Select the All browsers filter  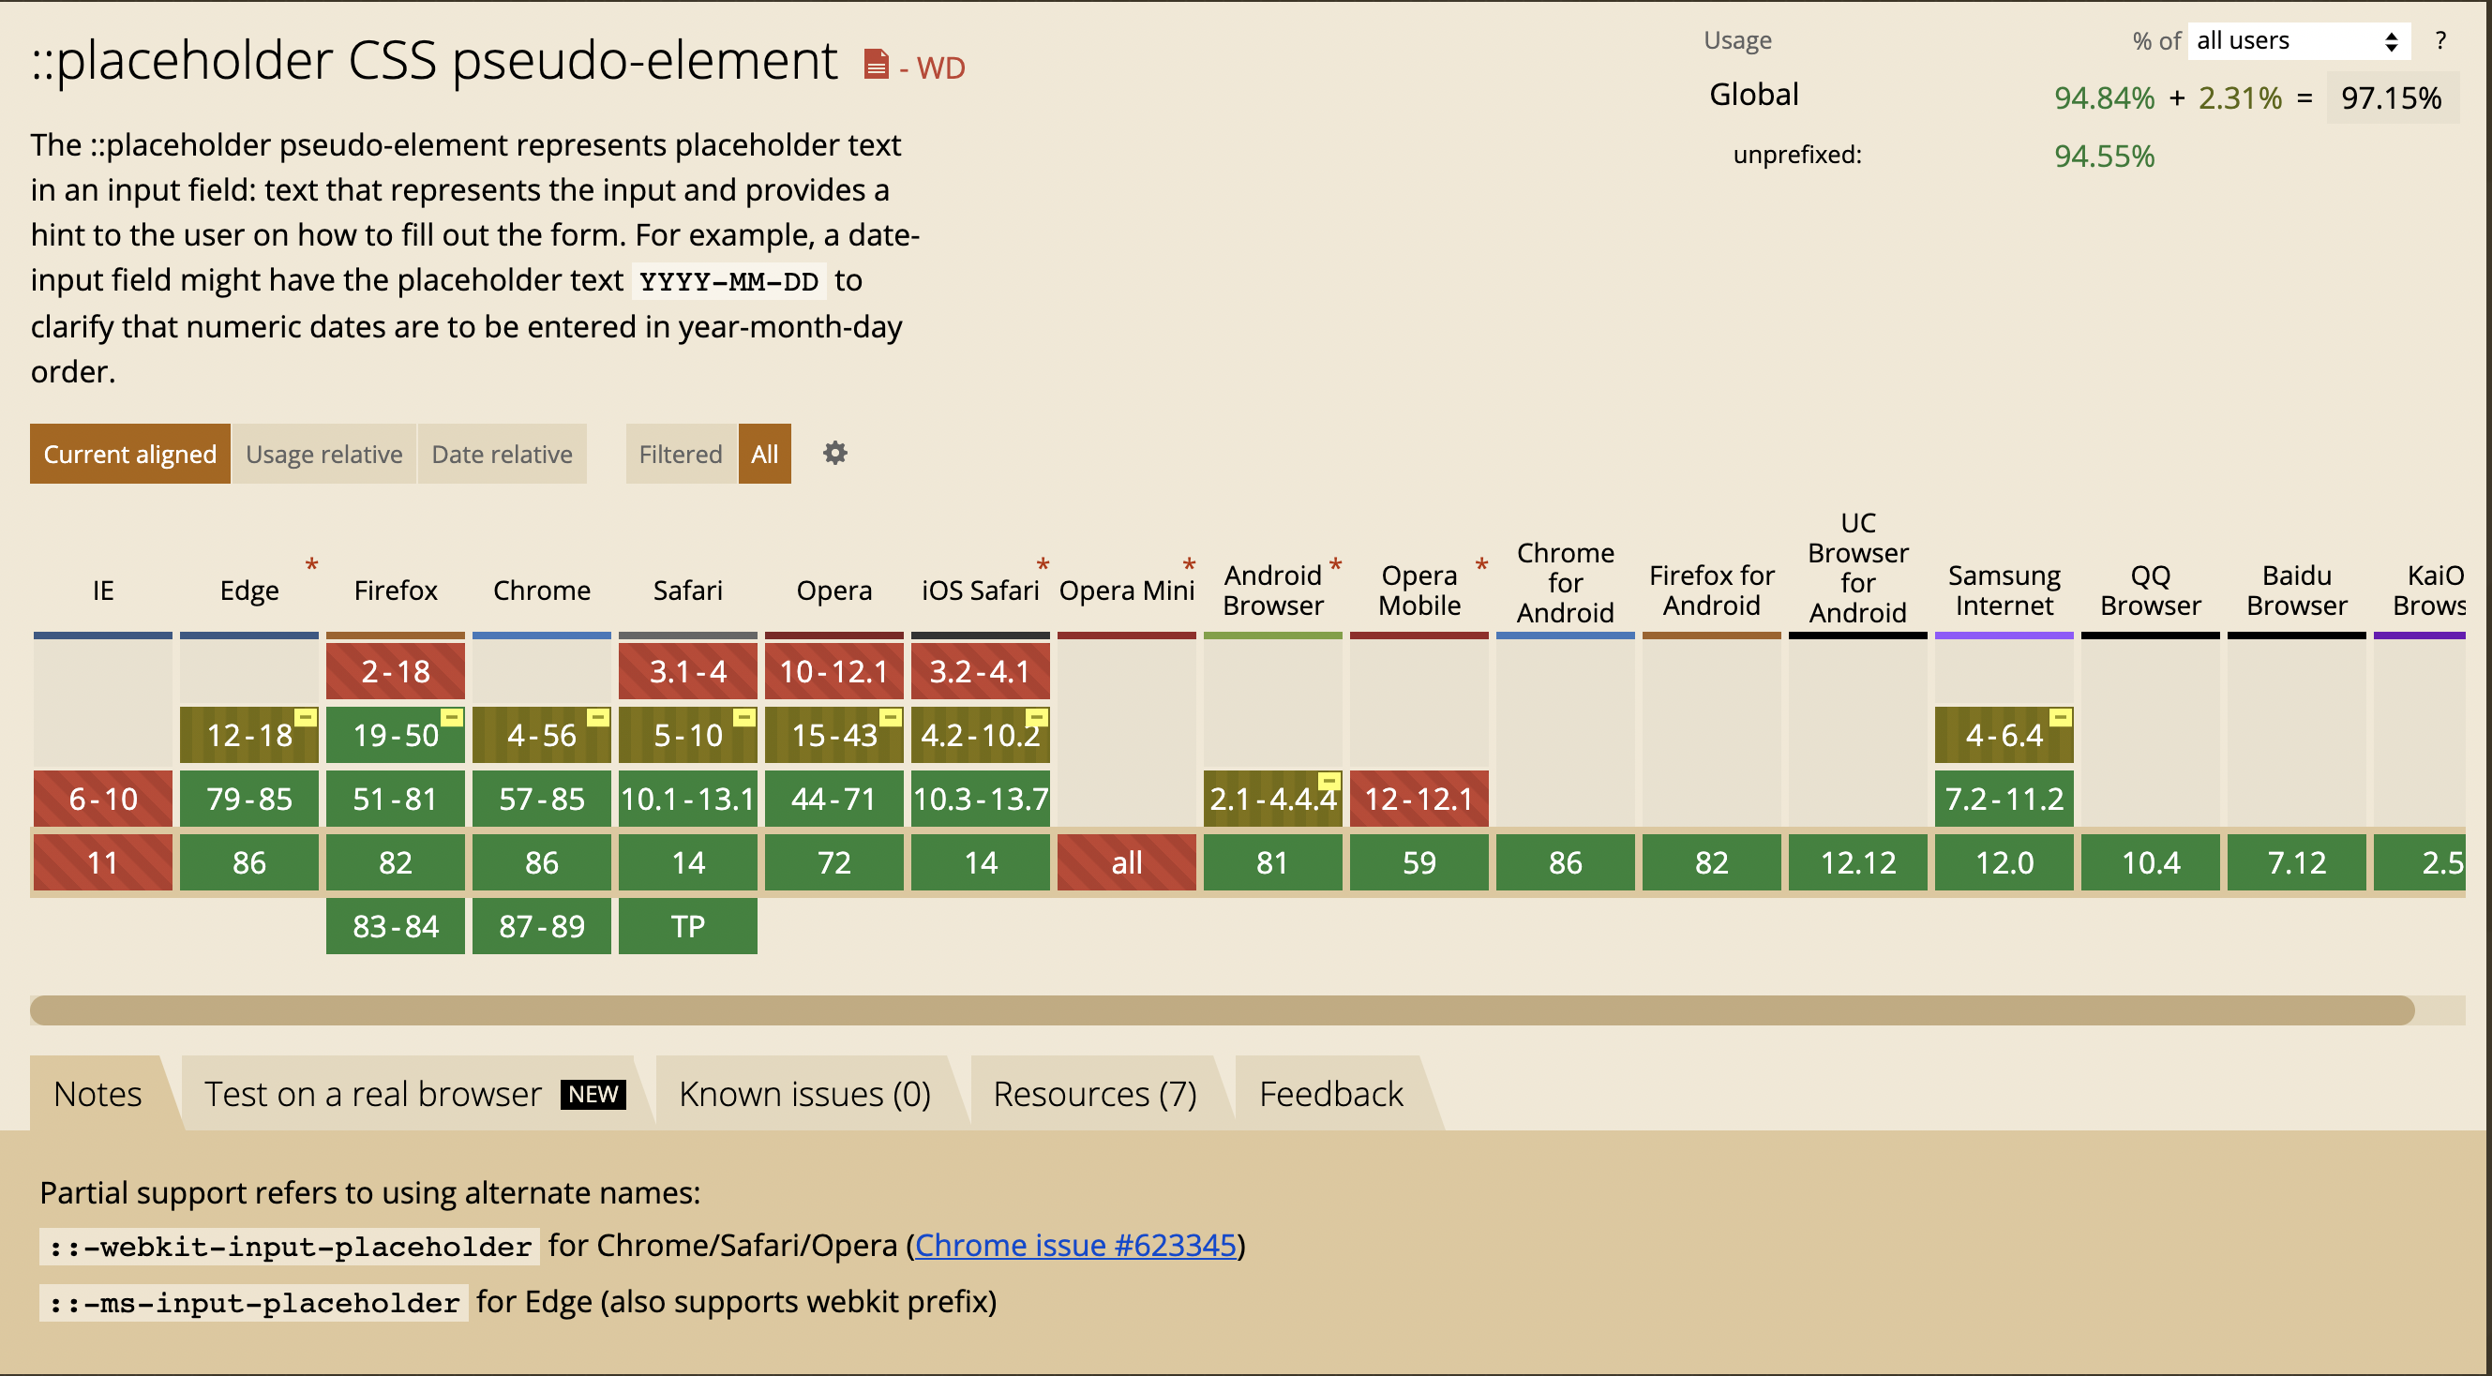[x=764, y=454]
